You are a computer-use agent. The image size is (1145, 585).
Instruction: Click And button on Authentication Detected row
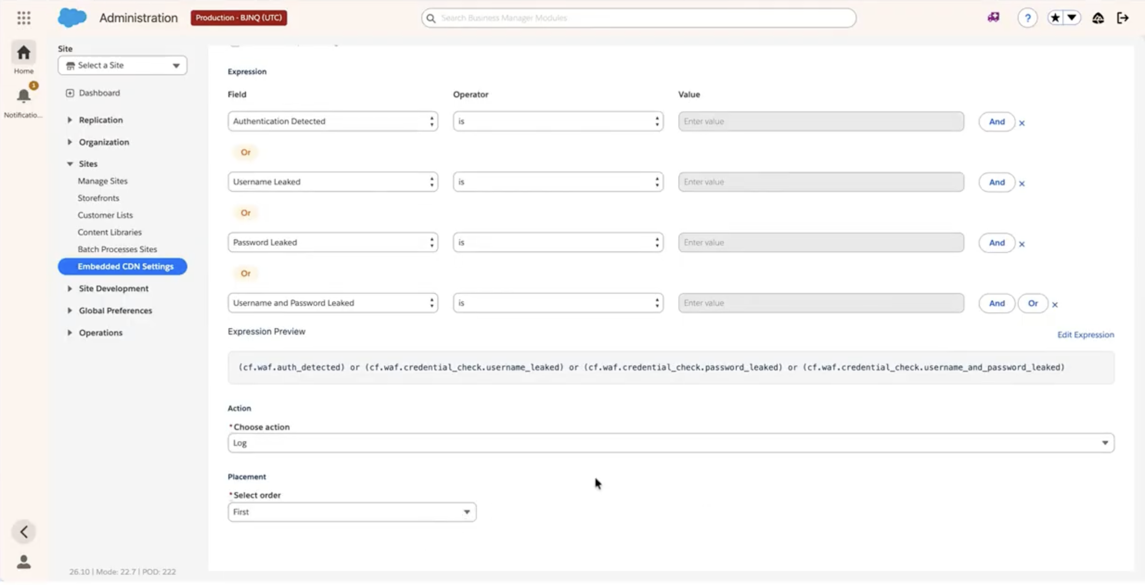[x=997, y=122]
